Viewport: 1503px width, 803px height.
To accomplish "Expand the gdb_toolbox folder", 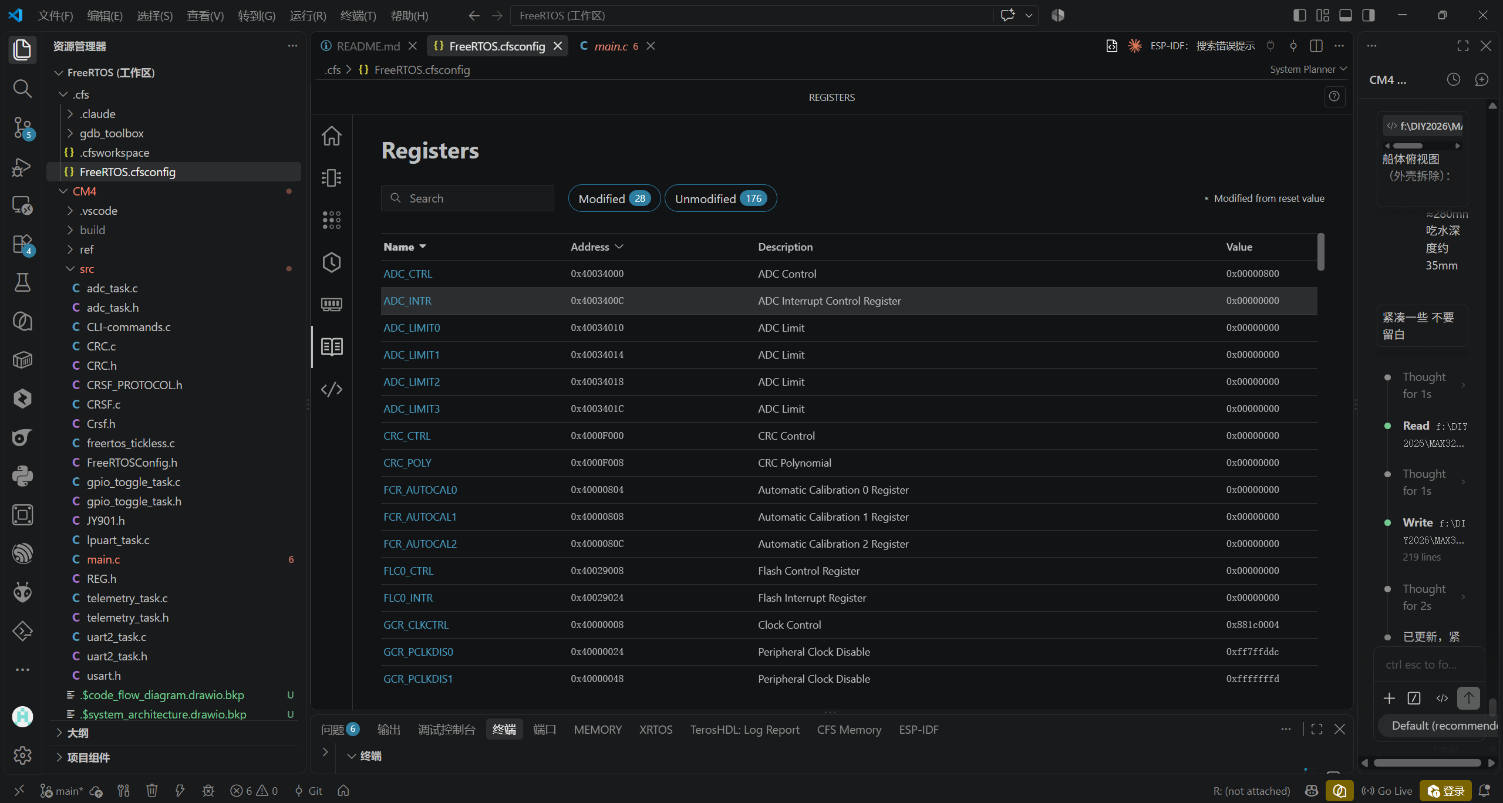I will click(70, 133).
